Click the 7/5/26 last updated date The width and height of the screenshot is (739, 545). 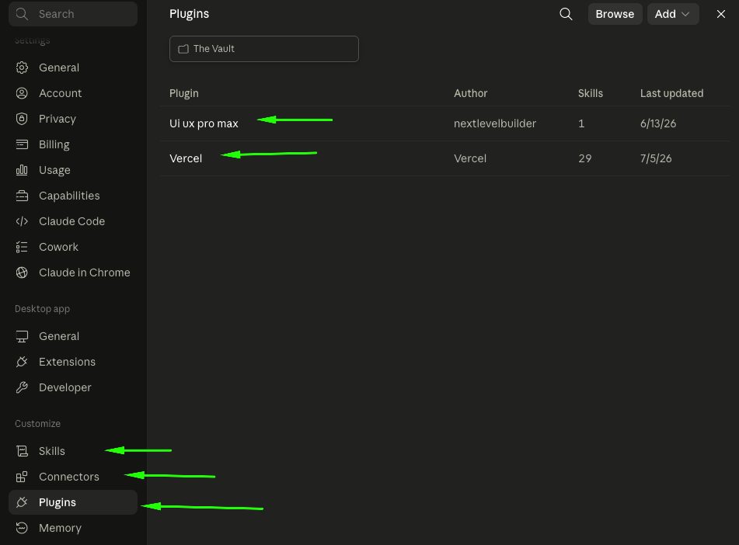[656, 158]
